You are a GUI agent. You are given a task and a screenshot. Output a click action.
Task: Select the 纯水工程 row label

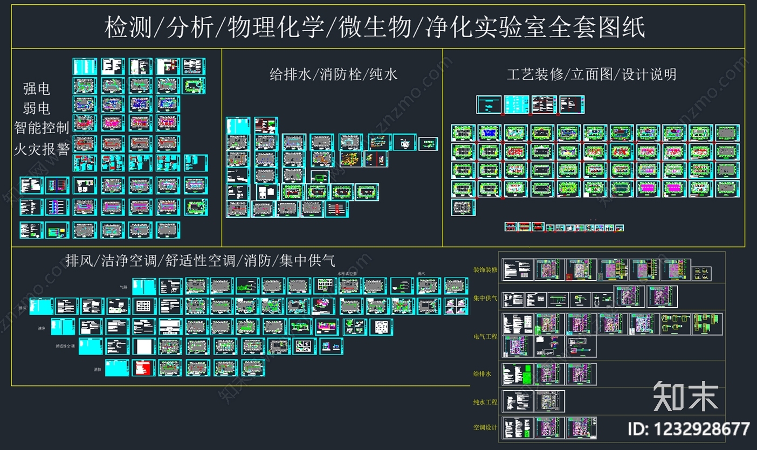485,402
